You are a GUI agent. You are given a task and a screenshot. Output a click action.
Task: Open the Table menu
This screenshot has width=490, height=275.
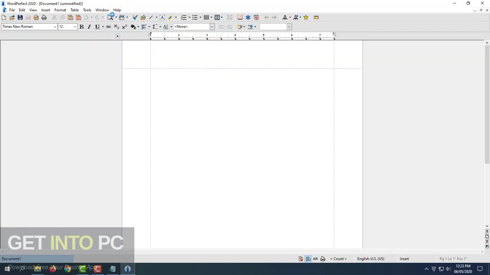click(75, 10)
